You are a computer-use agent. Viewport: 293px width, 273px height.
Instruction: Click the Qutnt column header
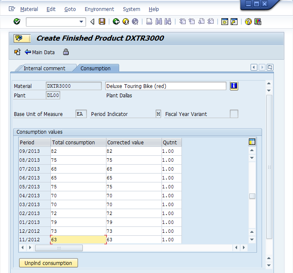(x=172, y=143)
